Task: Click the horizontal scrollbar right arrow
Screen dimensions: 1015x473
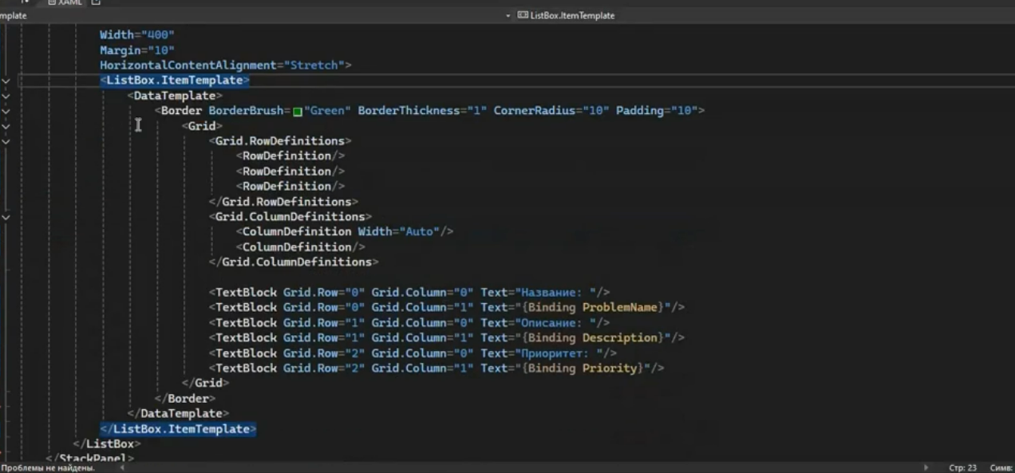Action: click(x=926, y=467)
